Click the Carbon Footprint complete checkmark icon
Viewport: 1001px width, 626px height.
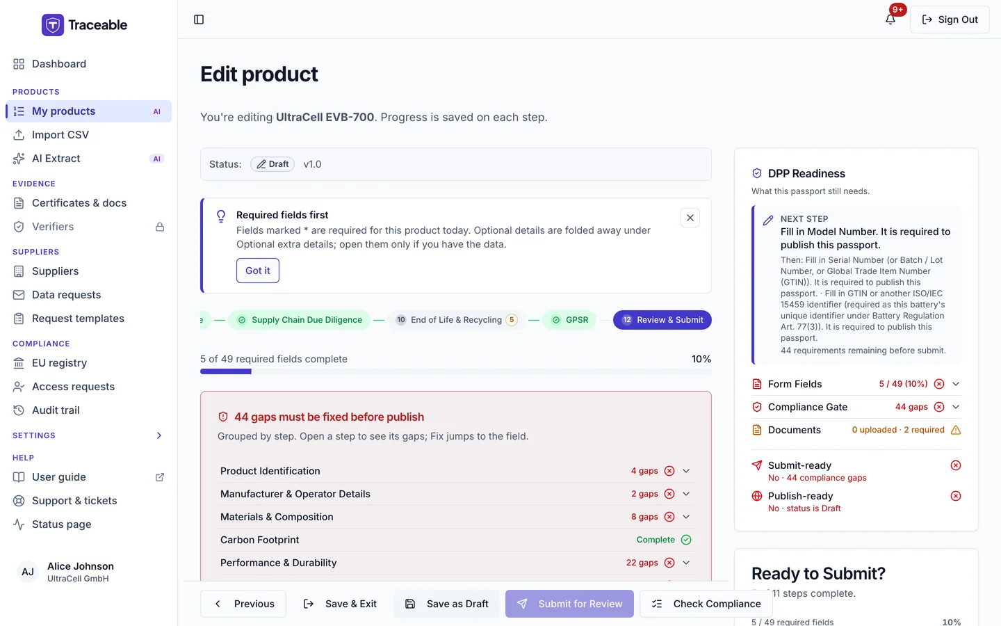click(x=686, y=540)
